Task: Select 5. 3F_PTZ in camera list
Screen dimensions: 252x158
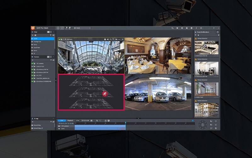Action: (x=39, y=75)
